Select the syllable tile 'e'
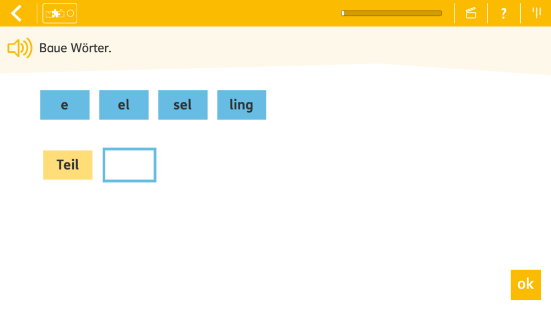This screenshot has height=310, width=551. click(64, 105)
